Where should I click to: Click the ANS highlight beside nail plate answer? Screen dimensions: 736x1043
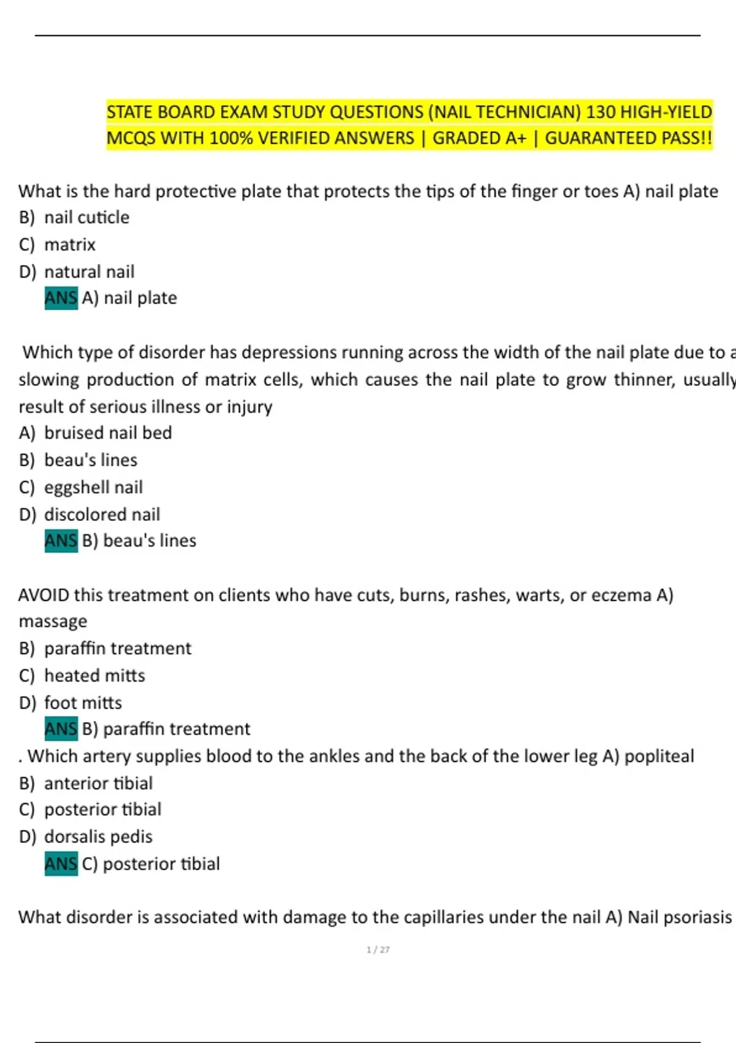coord(61,298)
